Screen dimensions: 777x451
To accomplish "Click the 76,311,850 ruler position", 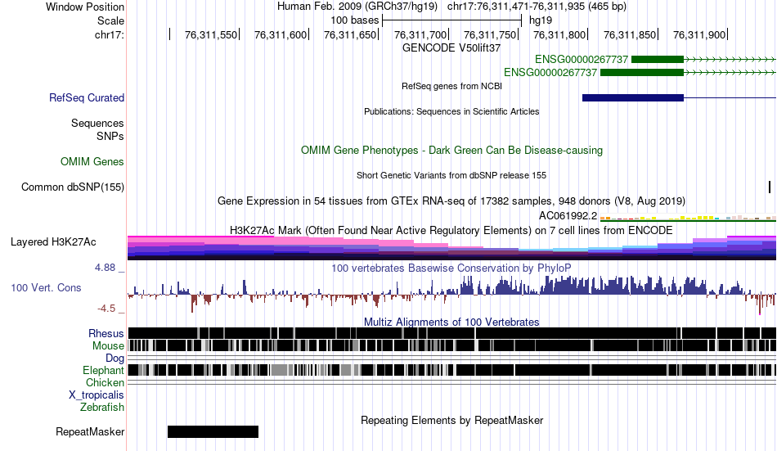I will click(630, 34).
